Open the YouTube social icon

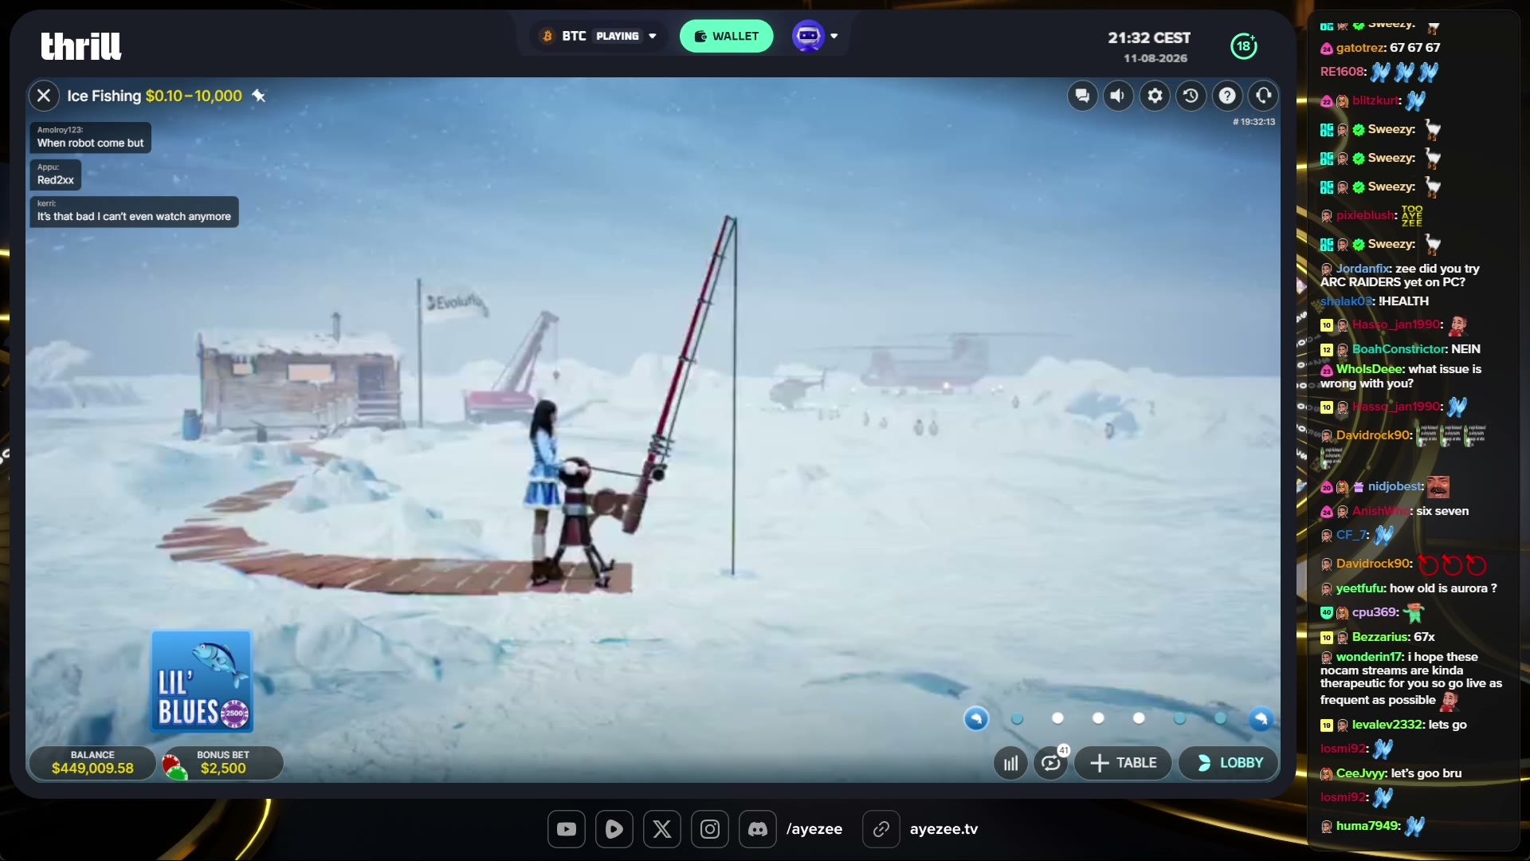point(567,829)
